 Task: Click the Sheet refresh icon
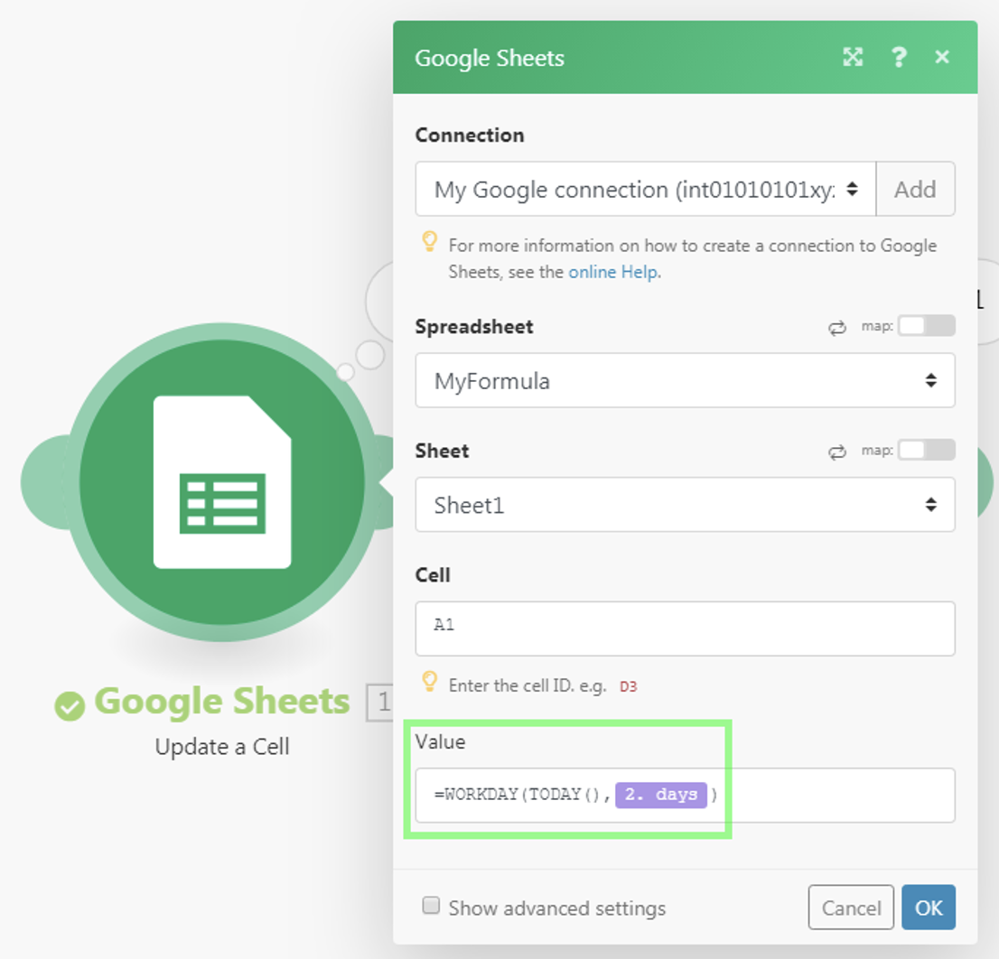click(x=836, y=452)
